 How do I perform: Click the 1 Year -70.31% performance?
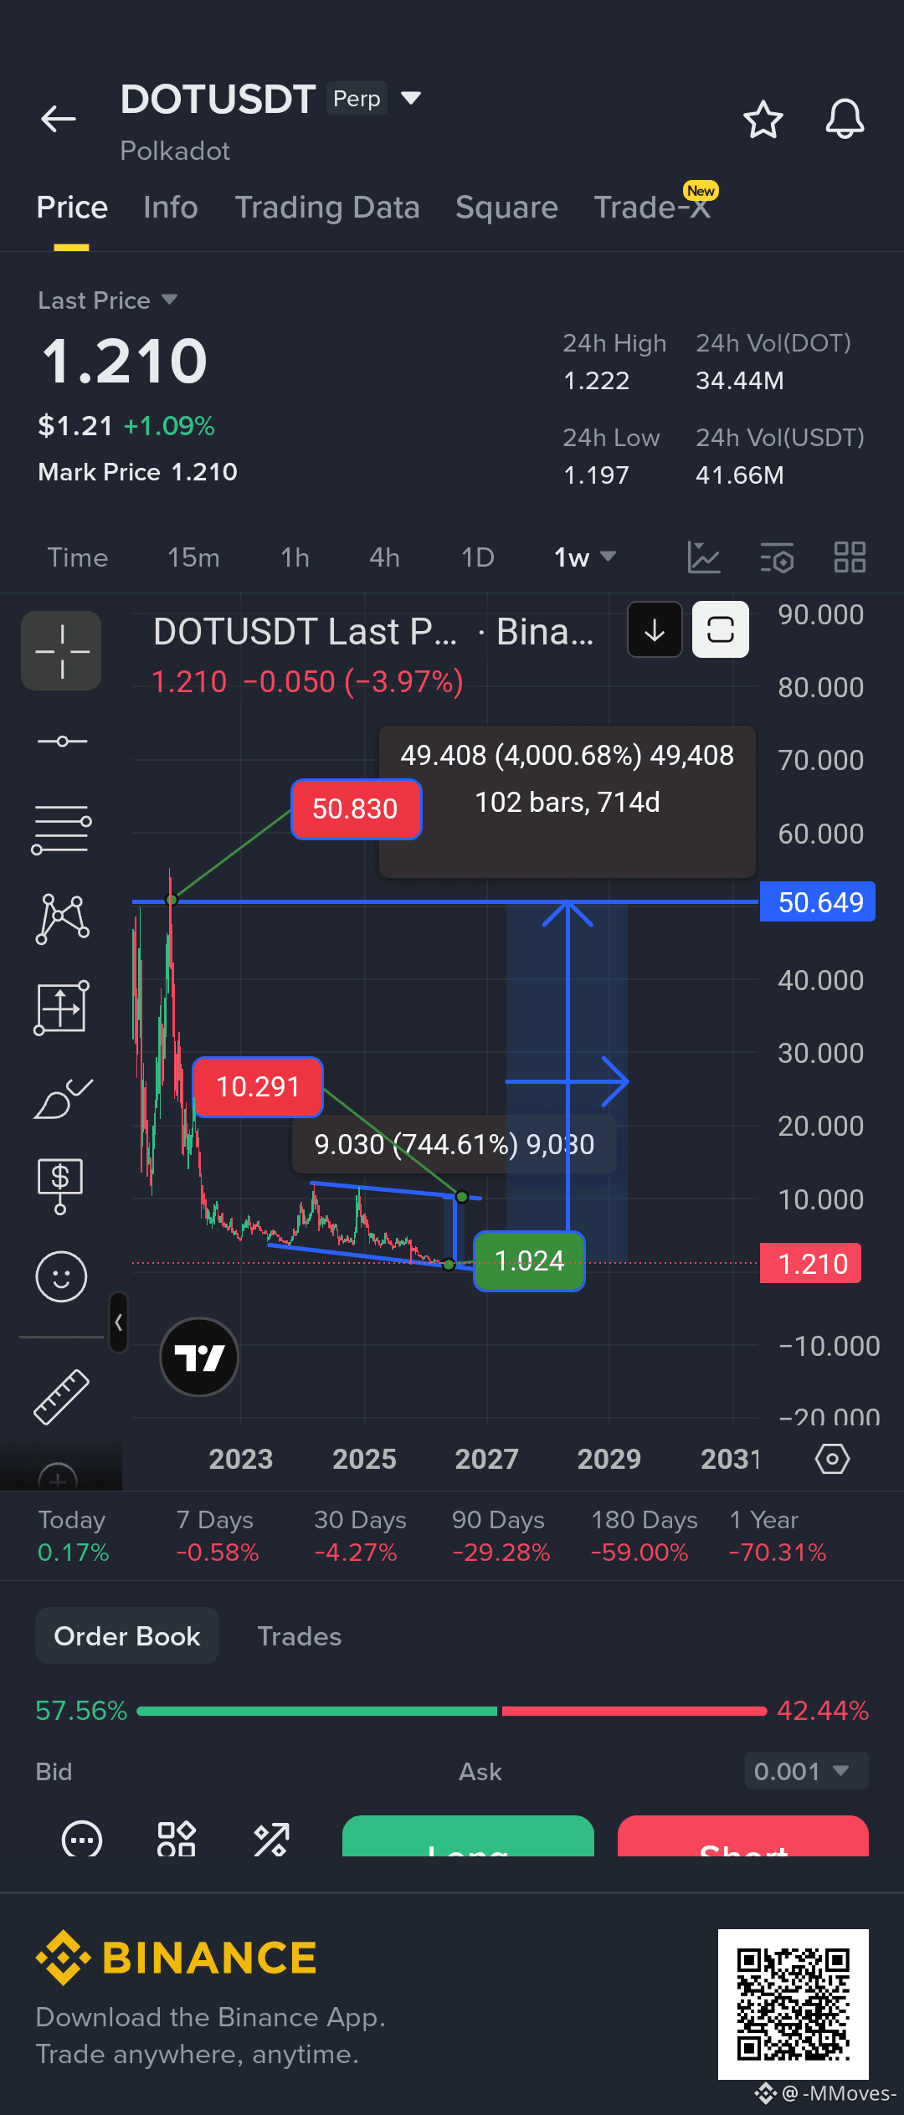point(778,1536)
